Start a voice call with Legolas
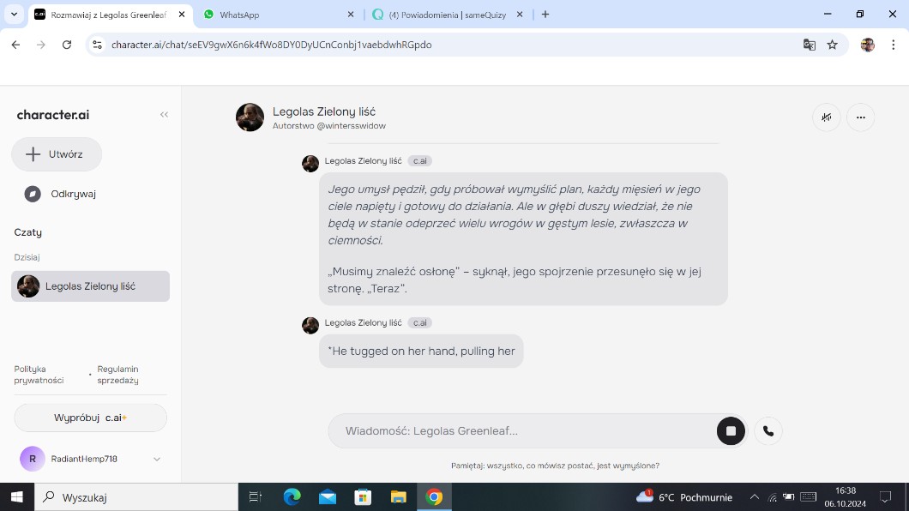 coord(768,431)
